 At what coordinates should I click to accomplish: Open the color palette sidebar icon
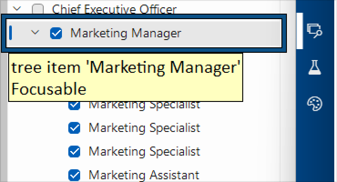click(x=315, y=103)
